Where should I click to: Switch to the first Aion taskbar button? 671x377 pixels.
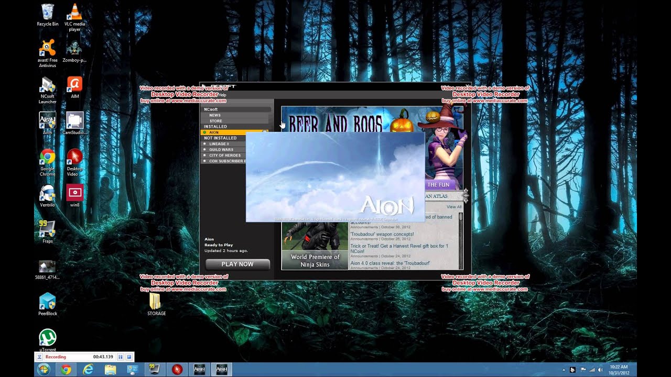(199, 370)
